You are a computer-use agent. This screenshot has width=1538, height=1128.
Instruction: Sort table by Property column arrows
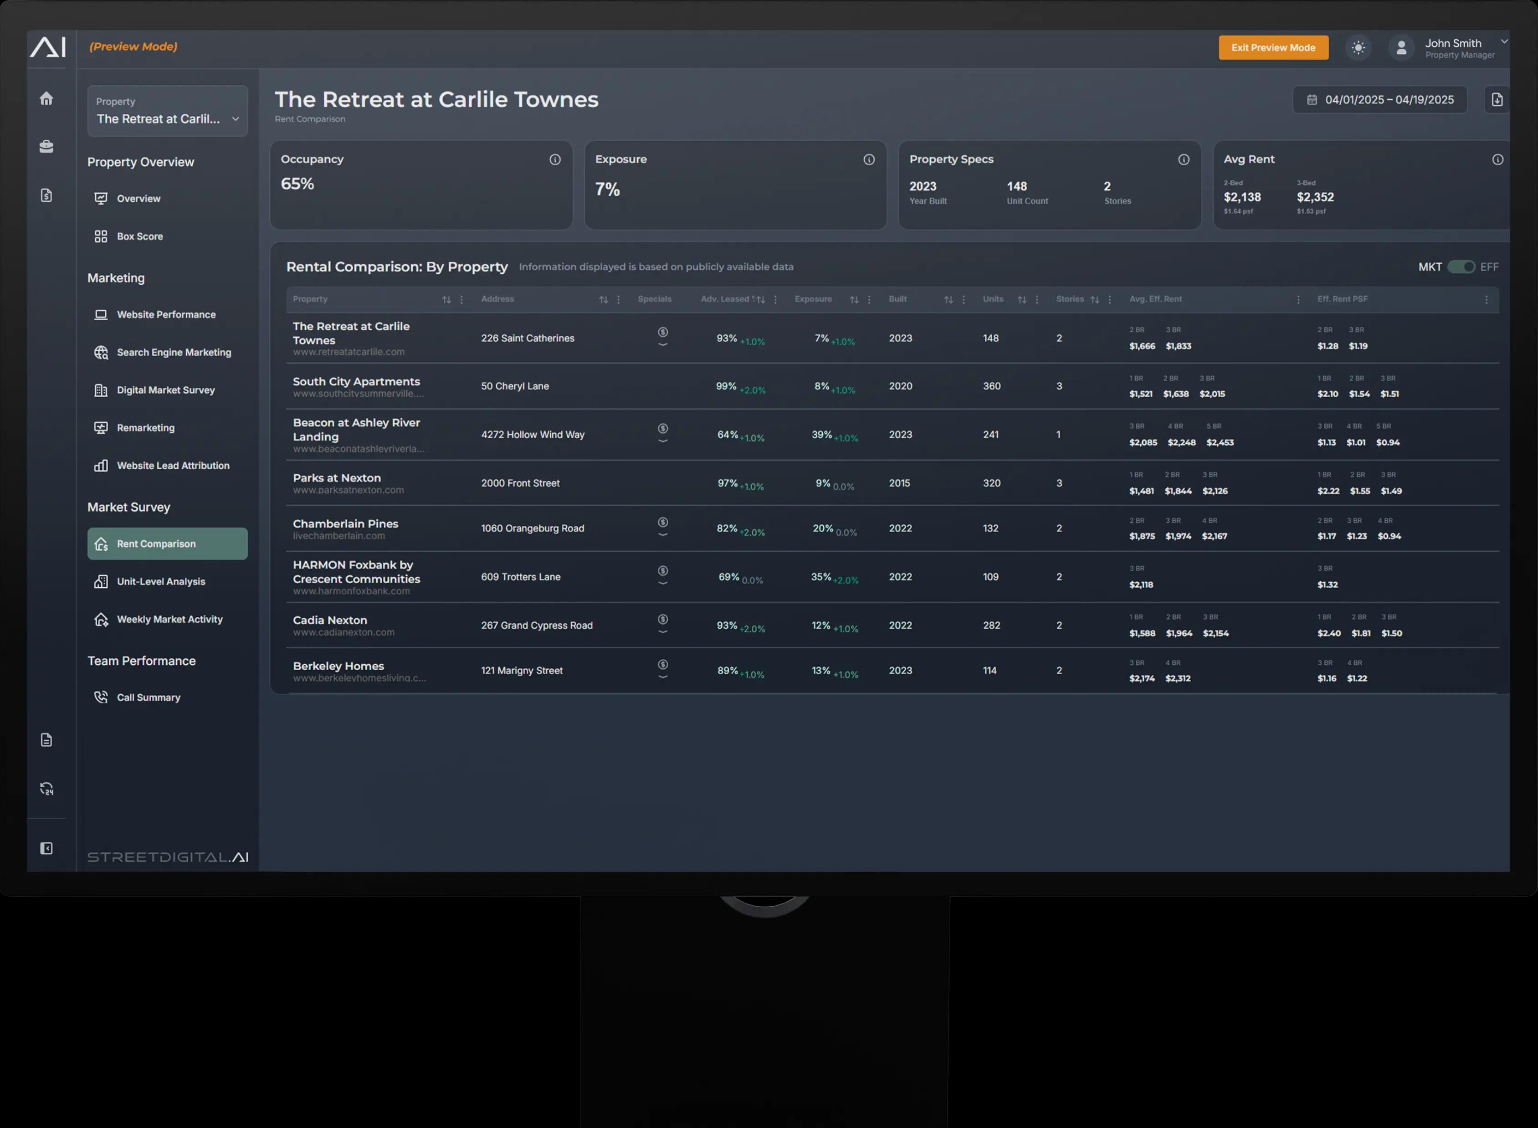click(x=446, y=300)
